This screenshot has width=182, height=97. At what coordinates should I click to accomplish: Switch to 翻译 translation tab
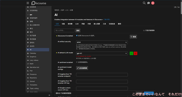(x=119, y=24)
